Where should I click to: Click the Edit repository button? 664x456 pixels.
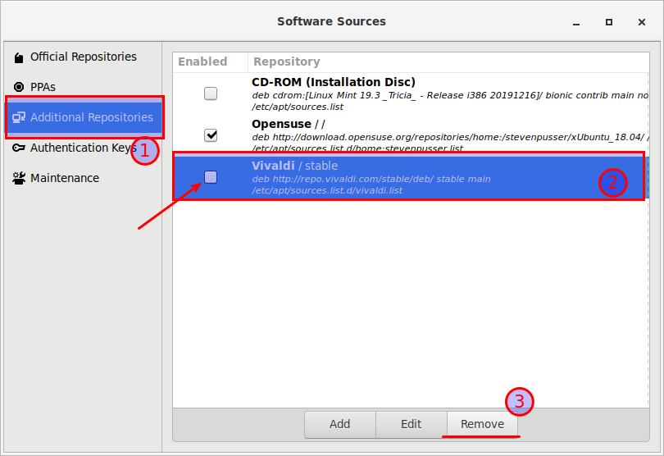coord(412,424)
